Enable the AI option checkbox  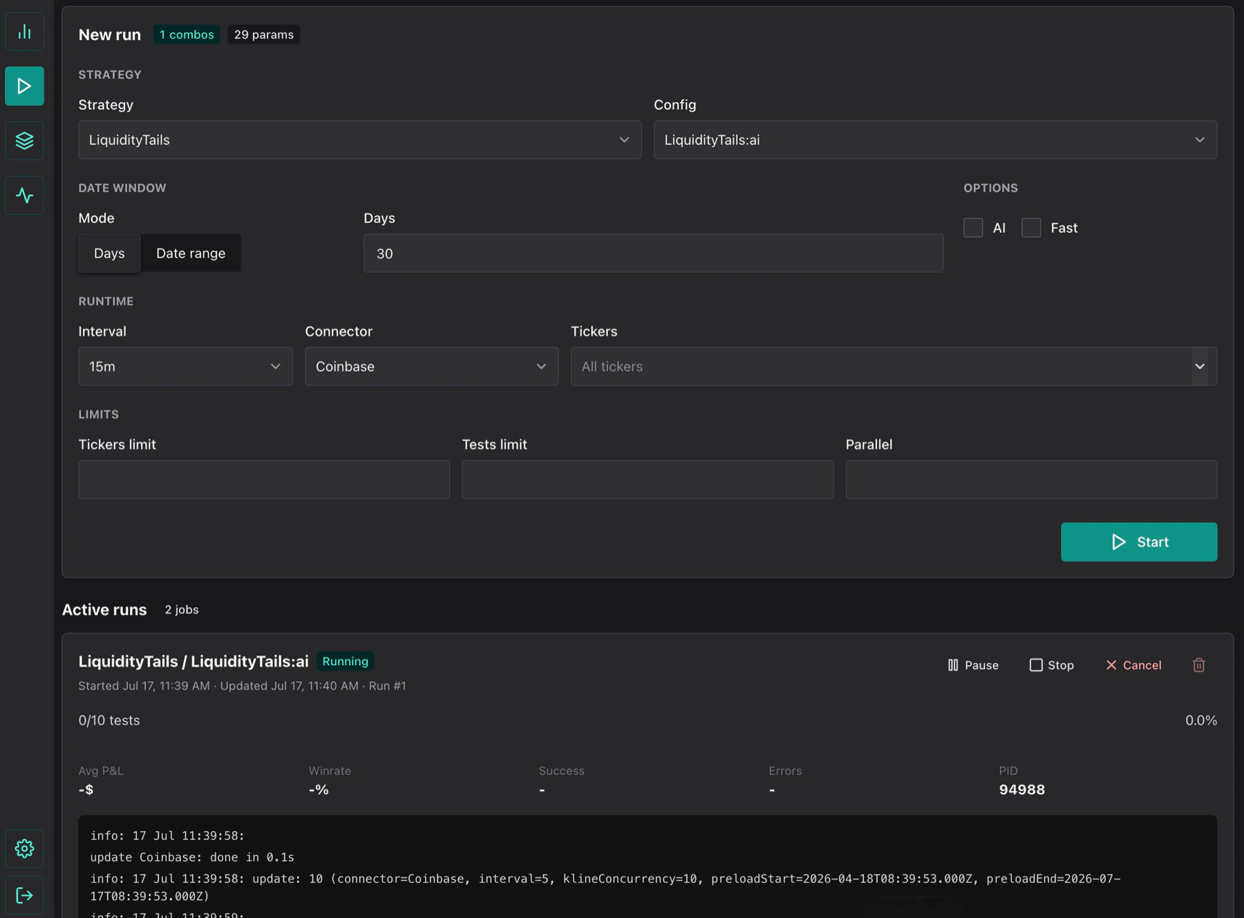973,228
